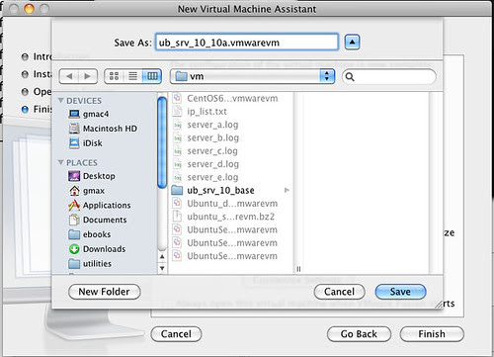Click the server_a.log file icon
Screen dimensions: 494x357
(177, 125)
